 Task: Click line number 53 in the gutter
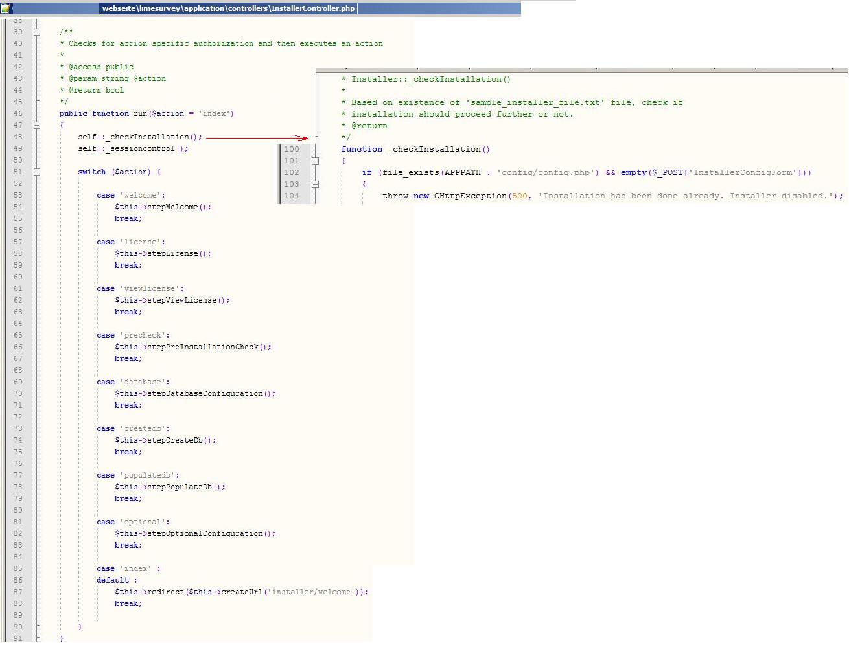point(17,195)
